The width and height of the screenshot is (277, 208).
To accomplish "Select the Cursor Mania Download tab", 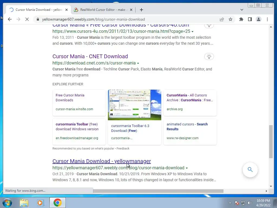I will 38,10.
